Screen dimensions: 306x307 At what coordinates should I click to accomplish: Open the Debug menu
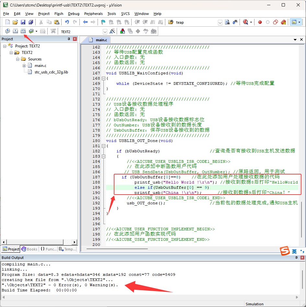click(74, 14)
